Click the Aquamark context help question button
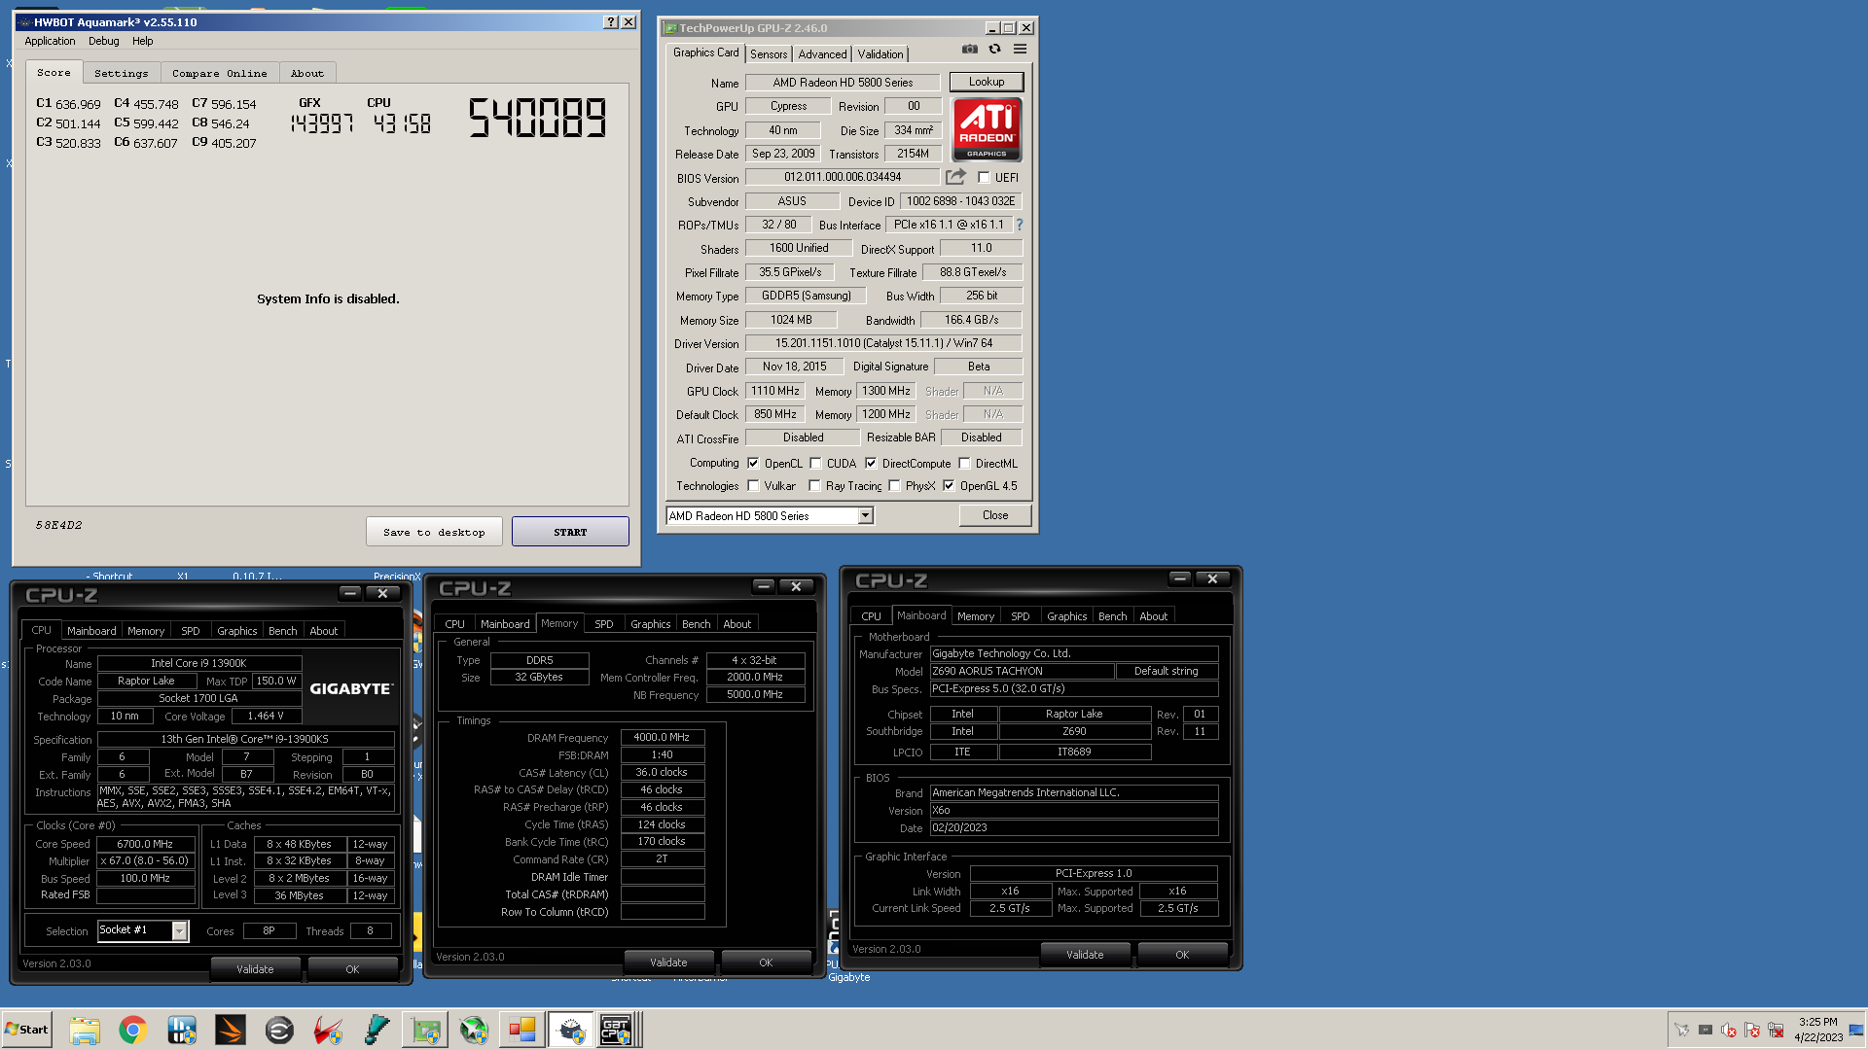The height and width of the screenshot is (1050, 1868). coord(610,21)
